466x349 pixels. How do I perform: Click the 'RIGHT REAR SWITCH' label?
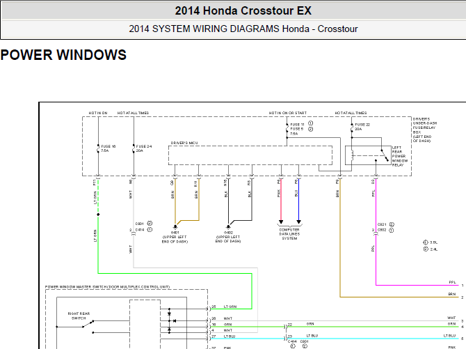[79, 316]
